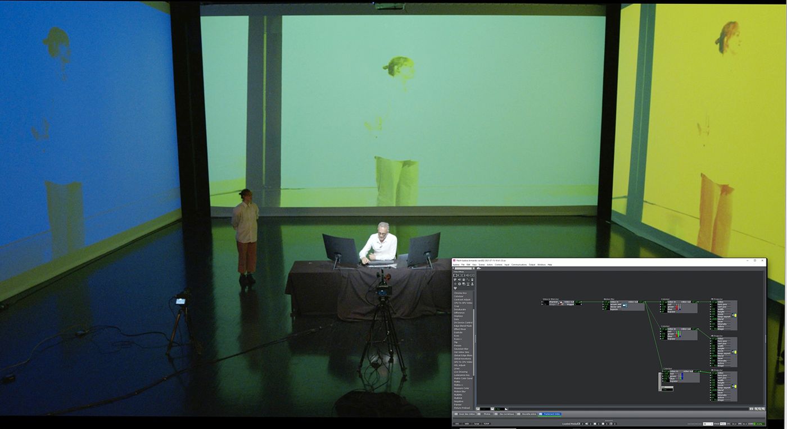Image resolution: width=787 pixels, height=429 pixels.
Task: Click the Motion Blur actor icon in the patch
Action: click(x=625, y=305)
